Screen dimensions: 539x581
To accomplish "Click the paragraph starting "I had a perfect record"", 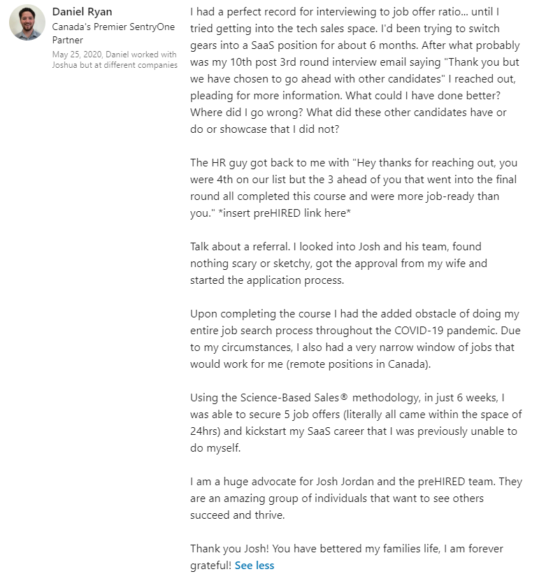I will tap(355, 62).
